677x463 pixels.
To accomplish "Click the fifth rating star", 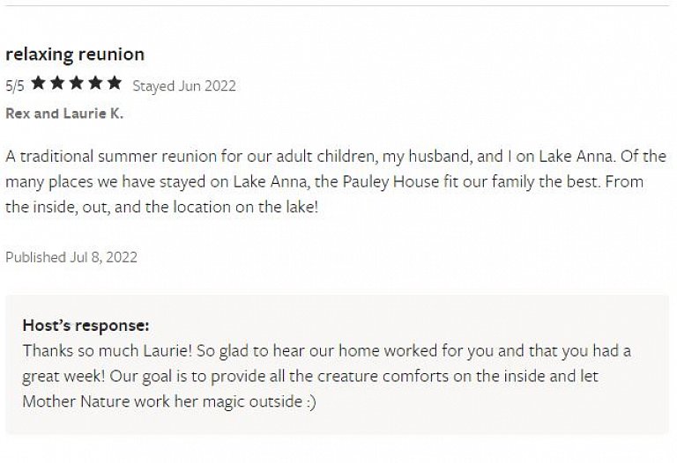I will (115, 83).
